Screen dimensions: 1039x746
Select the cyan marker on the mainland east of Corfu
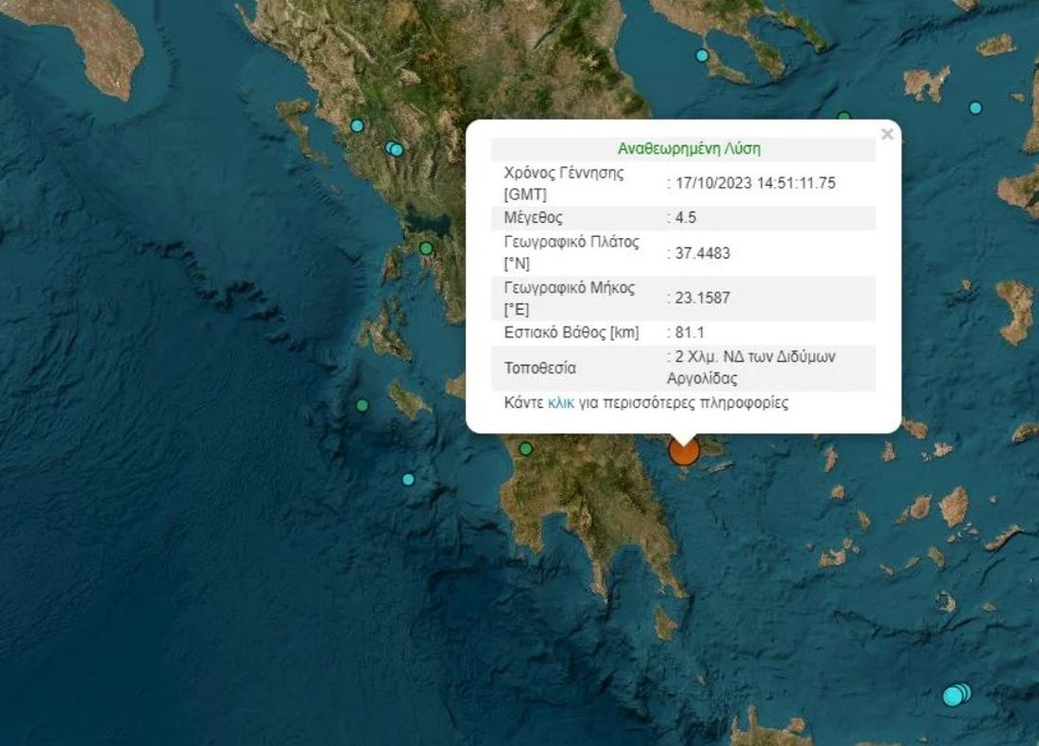click(x=357, y=126)
